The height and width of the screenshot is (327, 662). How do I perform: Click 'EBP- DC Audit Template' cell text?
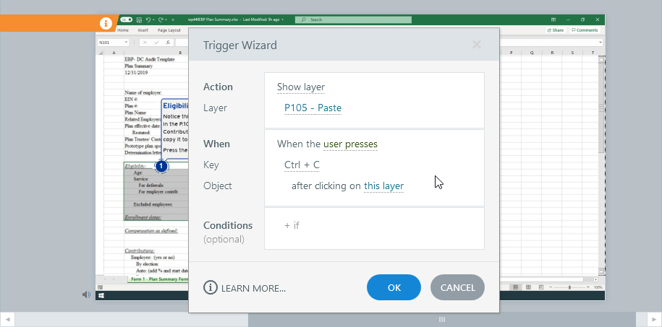150,59
